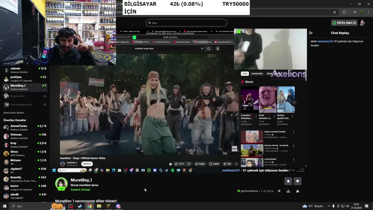Viewport: 373px width, 210px height.
Task: Click system tray network icon
Action: (343, 206)
